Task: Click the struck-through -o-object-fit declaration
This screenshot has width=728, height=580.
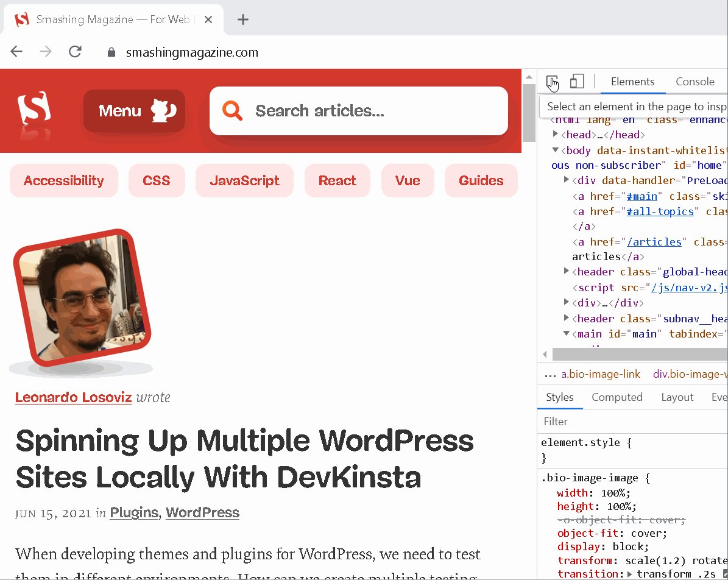Action: point(621,520)
